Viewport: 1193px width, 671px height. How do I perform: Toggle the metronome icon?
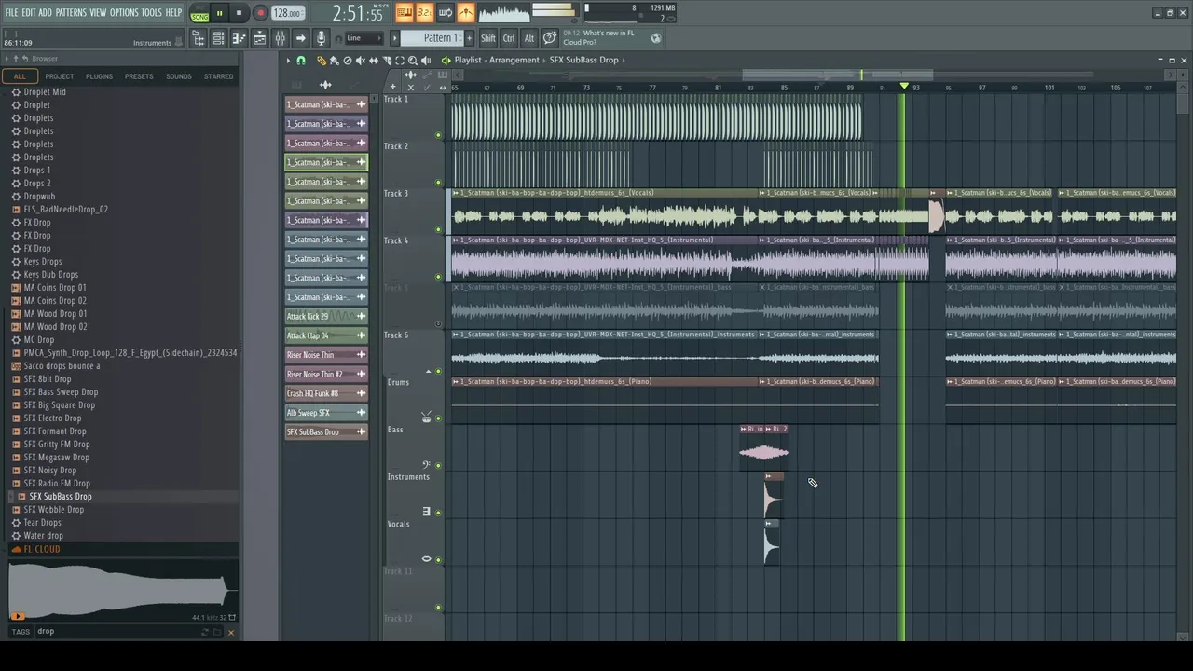(465, 13)
